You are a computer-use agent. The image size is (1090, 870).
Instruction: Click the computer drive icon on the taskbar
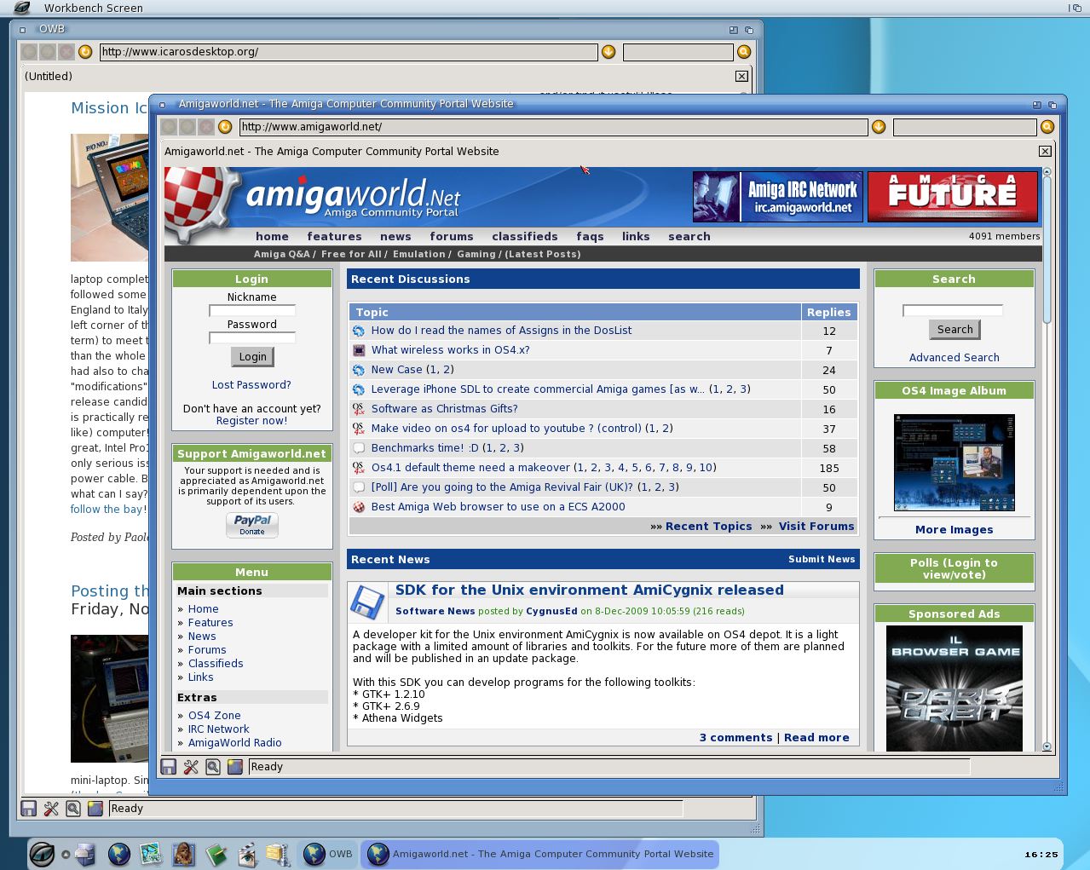(x=85, y=853)
